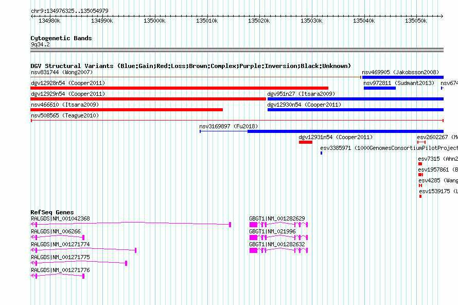This screenshot has width=458, height=305.
Task: Click the right arrow of the ruler
Action: tap(442, 16)
